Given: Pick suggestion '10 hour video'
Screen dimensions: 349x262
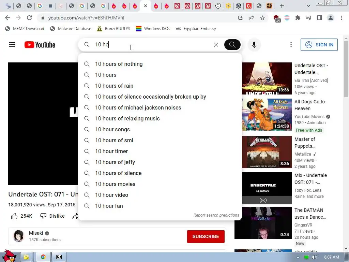Looking at the screenshot, I should pos(160,195).
